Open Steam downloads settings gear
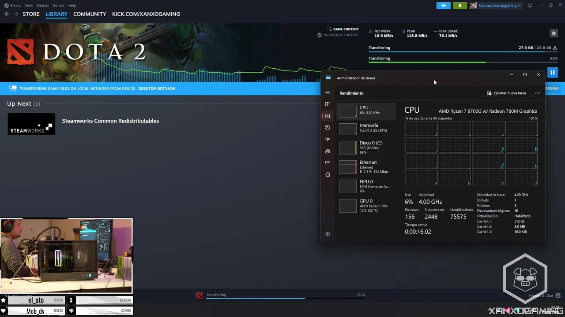The image size is (565, 317). [554, 33]
